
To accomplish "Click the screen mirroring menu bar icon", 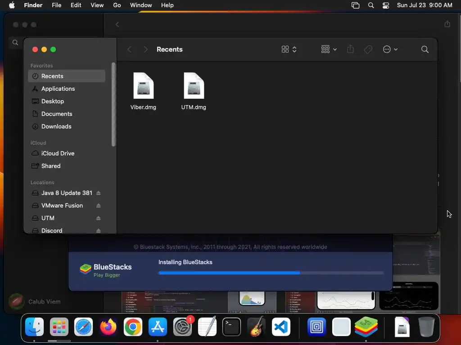I will pyautogui.click(x=356, y=5).
